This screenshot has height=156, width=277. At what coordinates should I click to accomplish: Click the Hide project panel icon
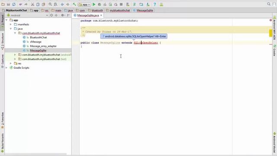tap(68, 16)
